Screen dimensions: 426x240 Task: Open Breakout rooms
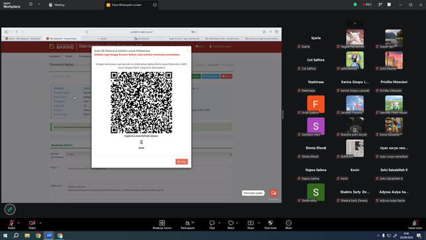pos(162,225)
